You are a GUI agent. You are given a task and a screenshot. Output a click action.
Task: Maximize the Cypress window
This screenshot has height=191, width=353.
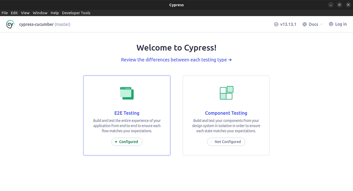(x=339, y=5)
